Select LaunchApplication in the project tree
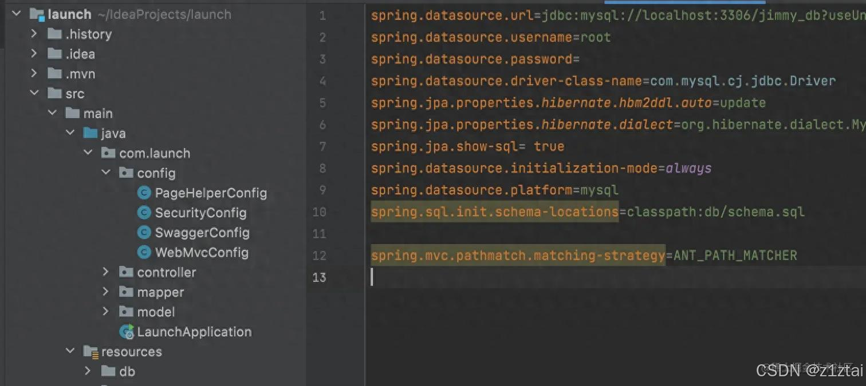Image resolution: width=866 pixels, height=386 pixels. coord(194,332)
